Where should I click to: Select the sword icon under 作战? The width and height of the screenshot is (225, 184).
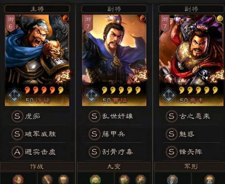[47, 179]
